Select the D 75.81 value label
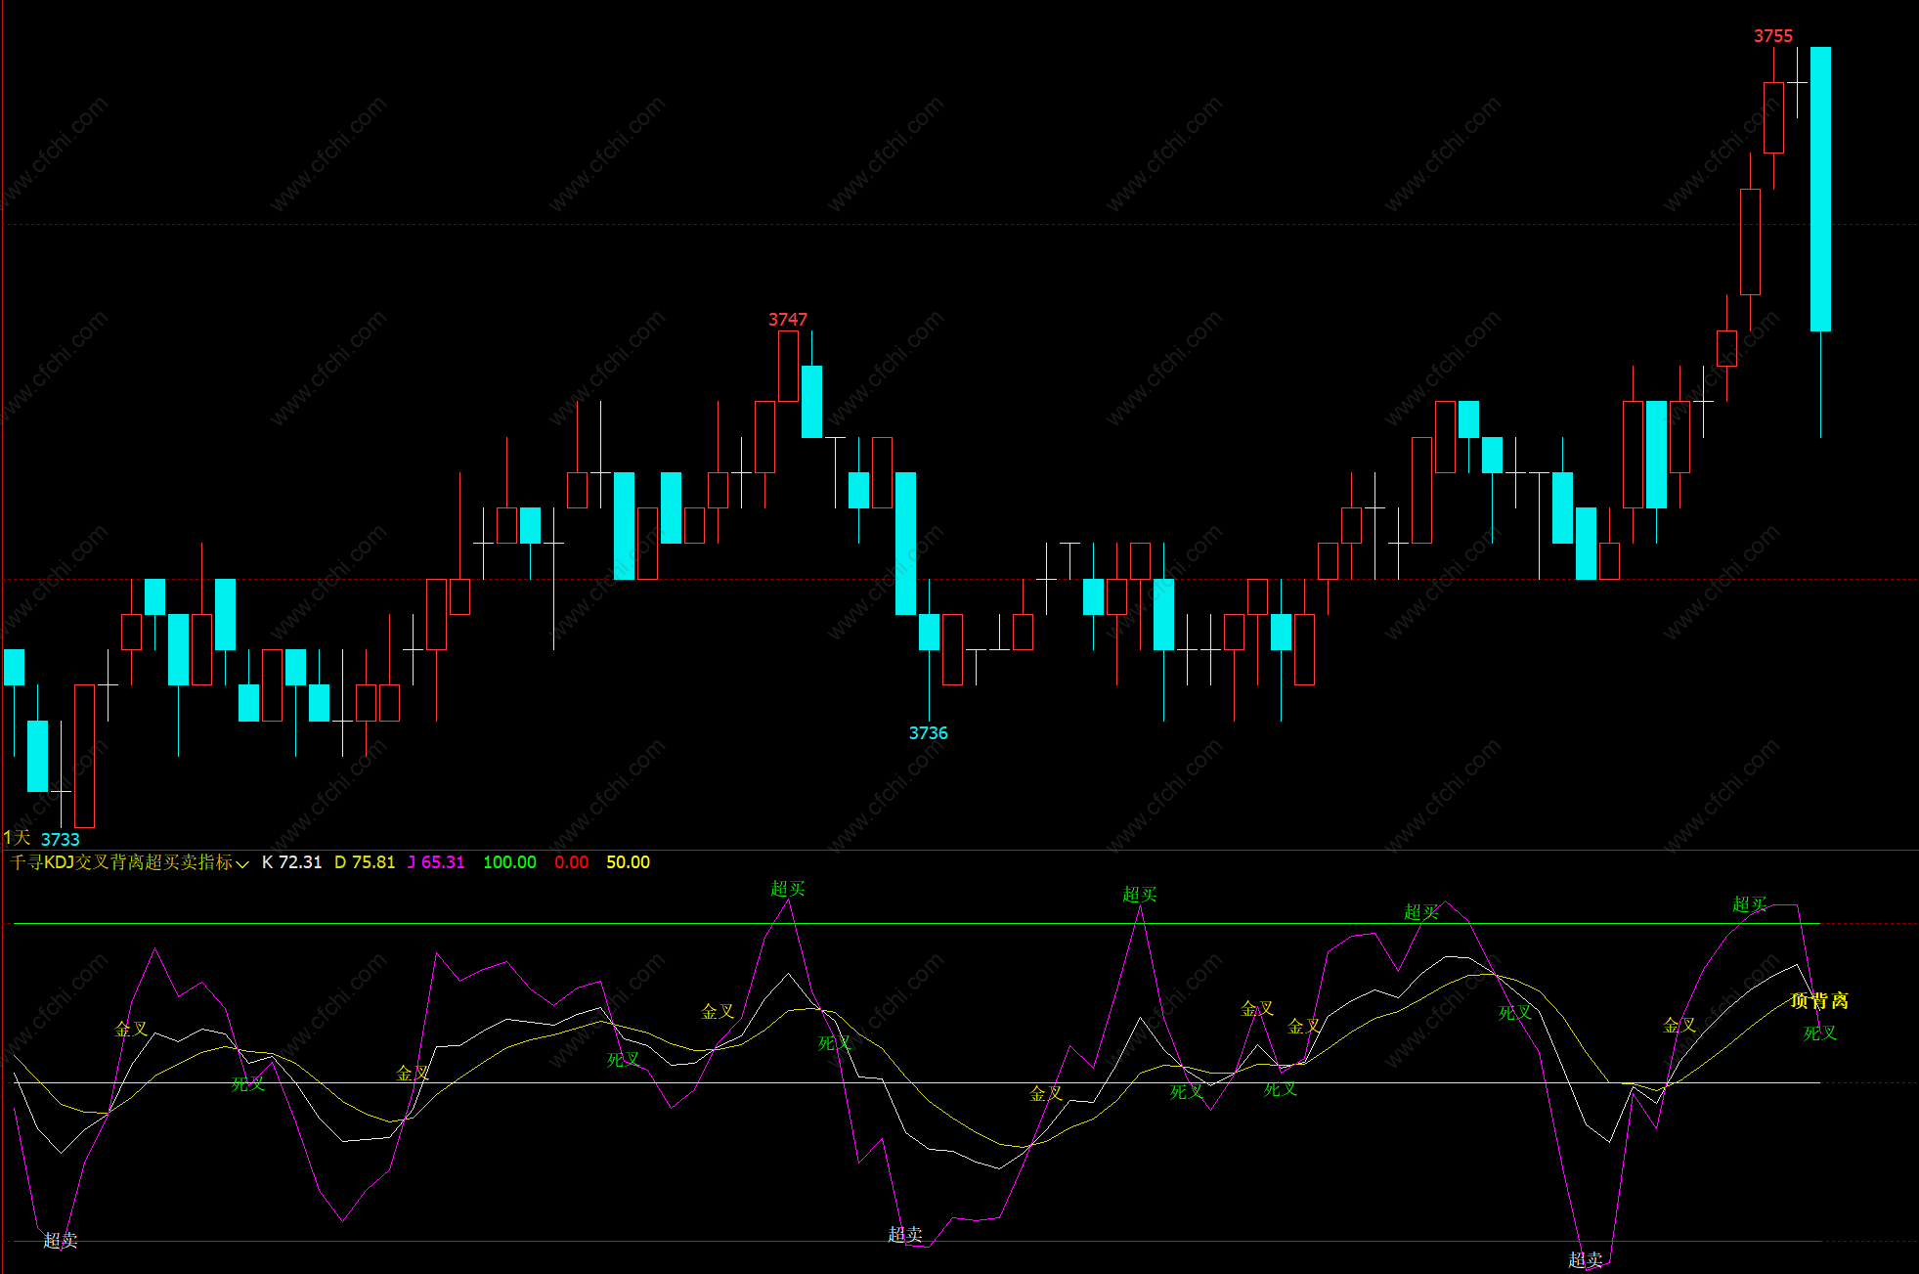The image size is (1919, 1274). (365, 862)
